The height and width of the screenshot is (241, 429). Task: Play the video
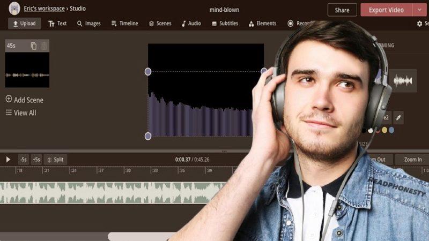tap(8, 159)
